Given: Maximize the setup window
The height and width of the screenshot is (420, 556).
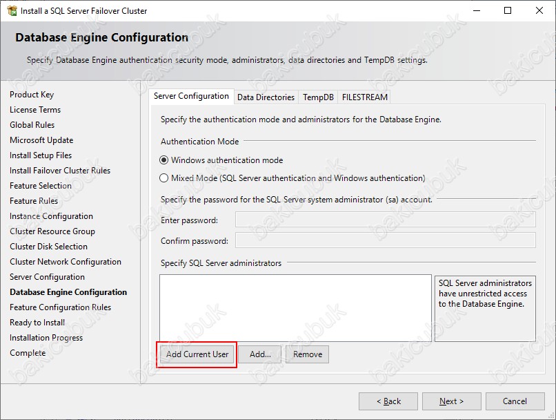Looking at the screenshot, I should pos(508,10).
